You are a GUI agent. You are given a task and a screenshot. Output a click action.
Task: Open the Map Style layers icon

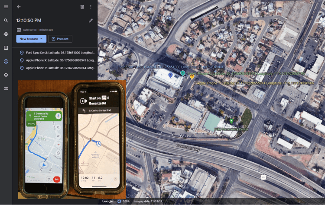[x=6, y=75]
